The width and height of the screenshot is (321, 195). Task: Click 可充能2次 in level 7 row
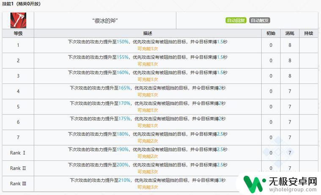[x=148, y=141]
